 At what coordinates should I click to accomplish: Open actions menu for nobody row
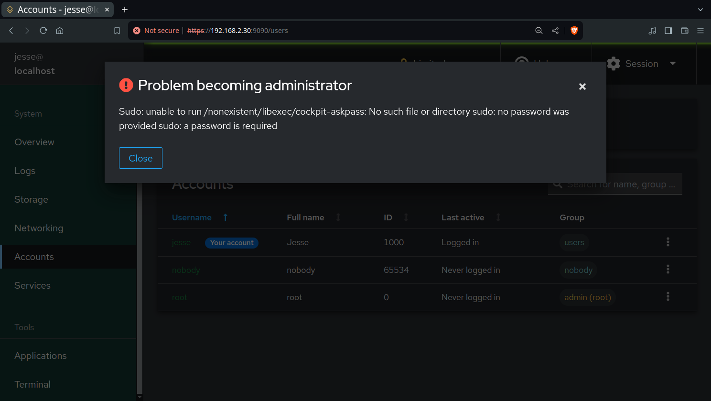click(668, 270)
